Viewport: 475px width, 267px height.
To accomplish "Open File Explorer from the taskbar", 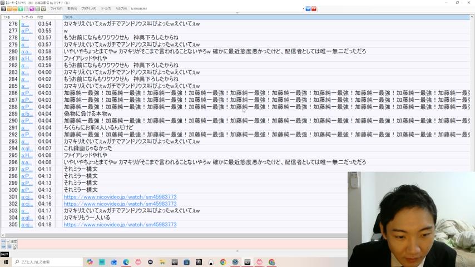I will coord(162,262).
